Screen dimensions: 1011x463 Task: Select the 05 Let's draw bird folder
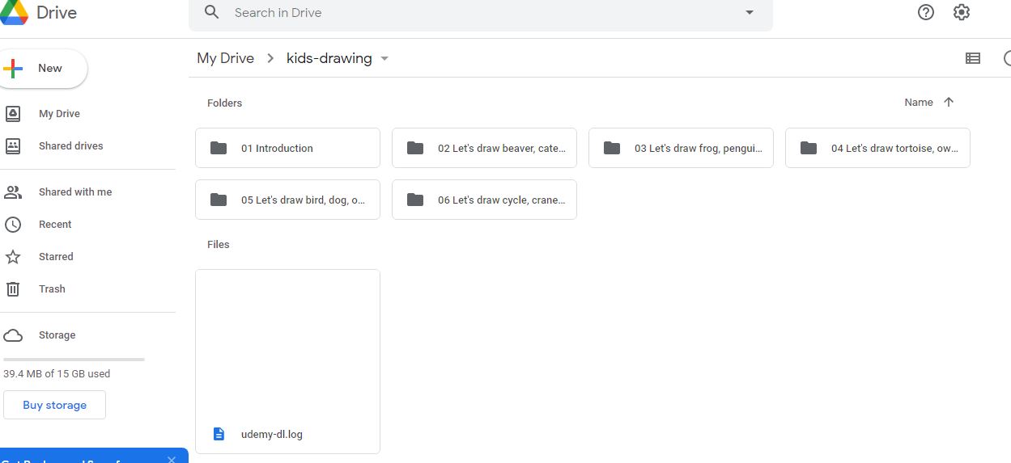(x=287, y=200)
